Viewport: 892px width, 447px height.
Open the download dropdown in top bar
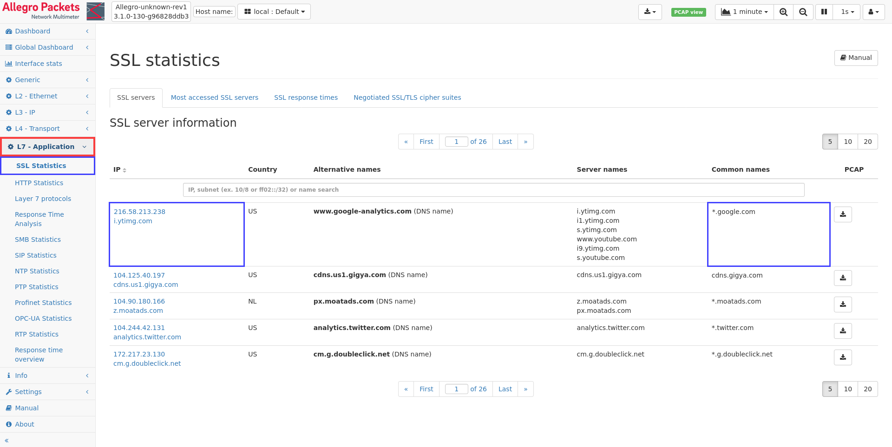(x=650, y=12)
